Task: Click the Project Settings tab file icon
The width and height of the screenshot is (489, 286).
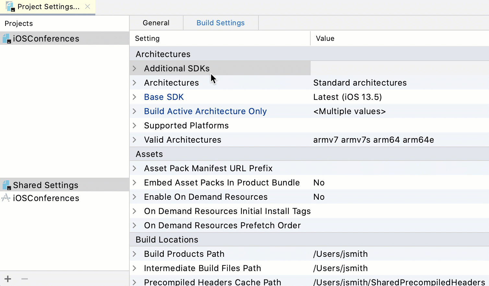Action: (x=10, y=6)
